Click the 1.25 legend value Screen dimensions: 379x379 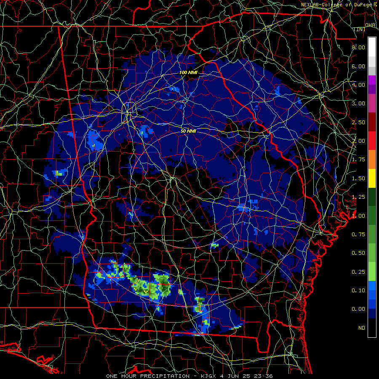coord(358,197)
